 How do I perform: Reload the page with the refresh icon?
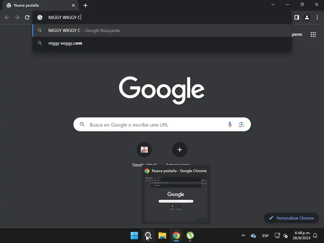point(27,17)
